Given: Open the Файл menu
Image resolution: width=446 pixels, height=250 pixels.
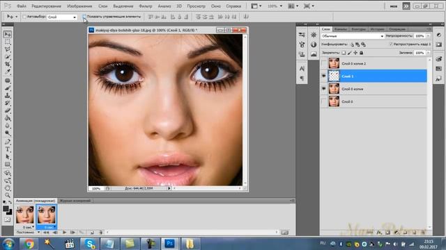Looking at the screenshot, I should click(x=22, y=6).
